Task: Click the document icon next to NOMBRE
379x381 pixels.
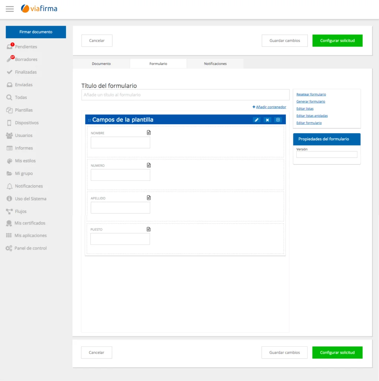Action: [149, 132]
